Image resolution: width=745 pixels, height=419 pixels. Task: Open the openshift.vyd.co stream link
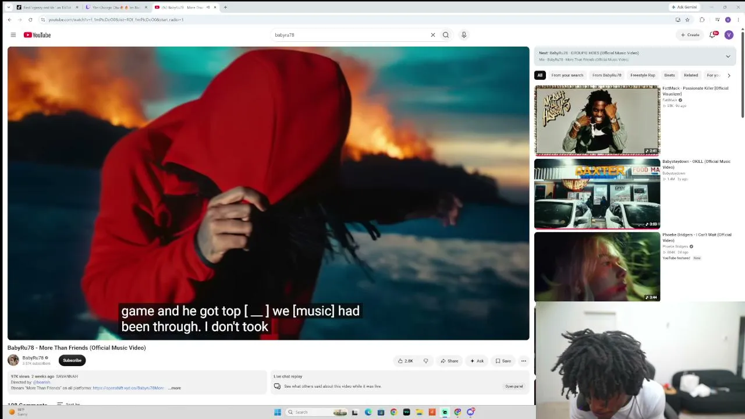129,388
